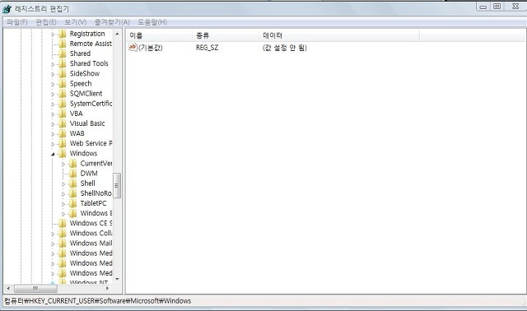Select the Visual Basic folder icon

63,123
